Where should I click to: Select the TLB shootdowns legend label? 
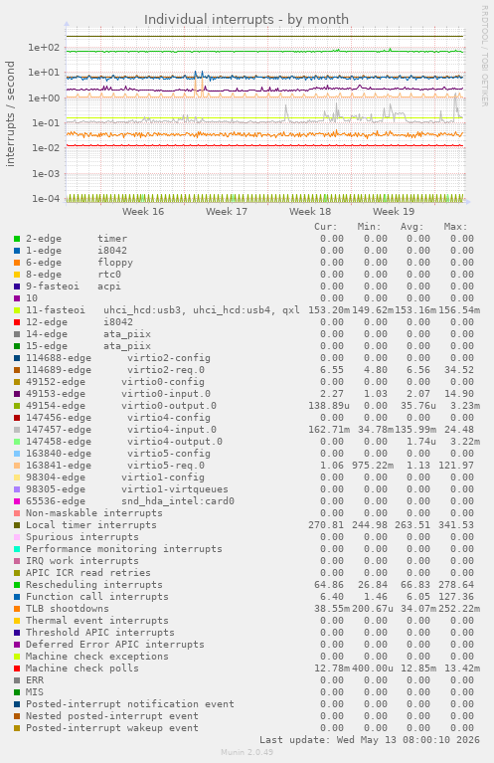[68, 608]
